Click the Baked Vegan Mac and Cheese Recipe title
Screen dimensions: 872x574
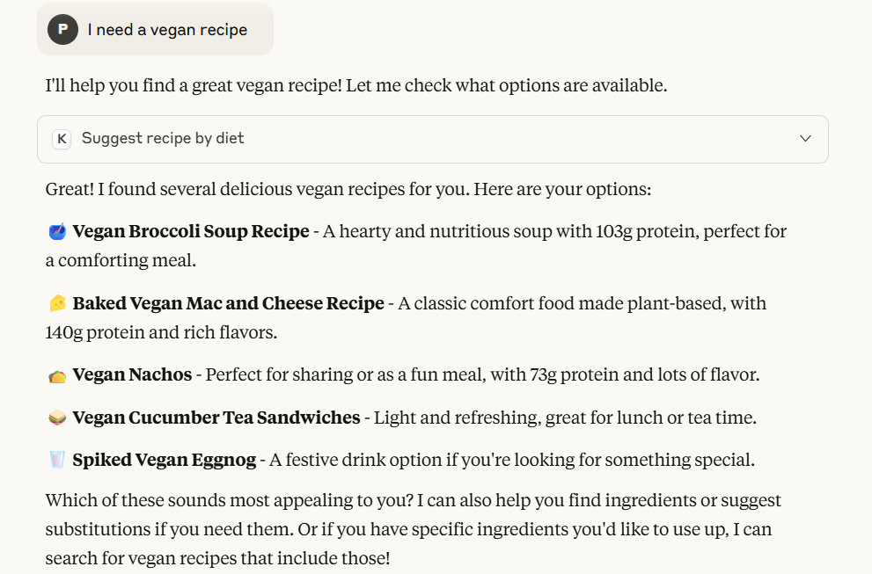[x=229, y=303]
